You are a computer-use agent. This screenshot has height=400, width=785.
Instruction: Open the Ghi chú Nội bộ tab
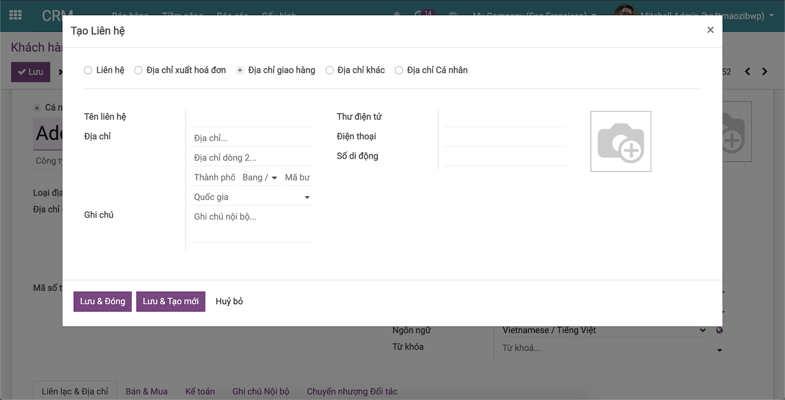click(261, 391)
